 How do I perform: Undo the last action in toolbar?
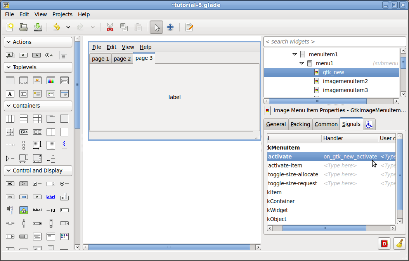tap(56, 27)
